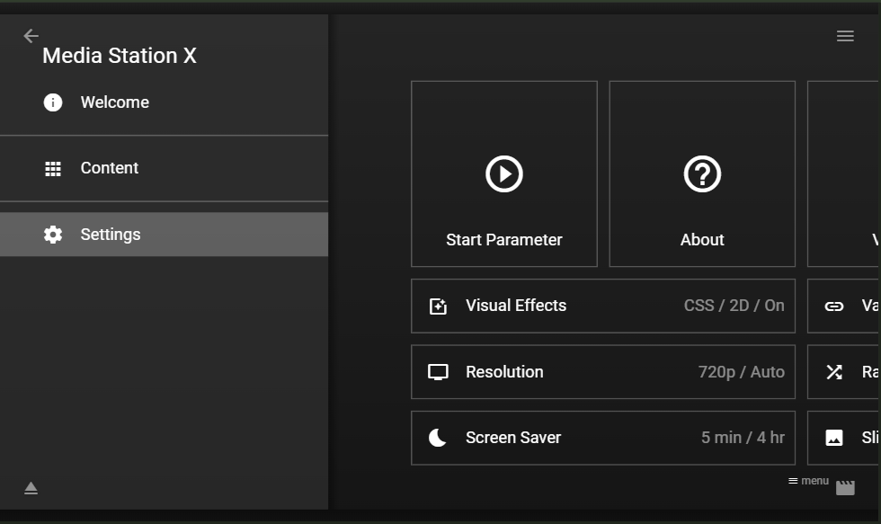Click the play circle icon in Start Parameter
The image size is (881, 524).
(504, 173)
